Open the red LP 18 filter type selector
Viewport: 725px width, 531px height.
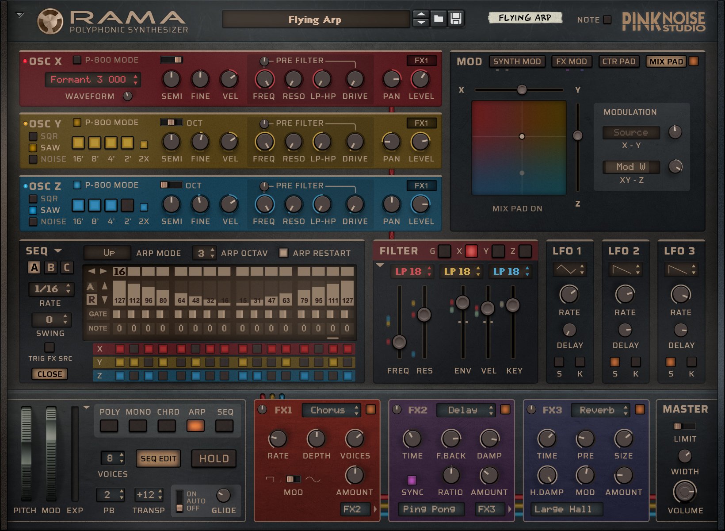pos(412,271)
